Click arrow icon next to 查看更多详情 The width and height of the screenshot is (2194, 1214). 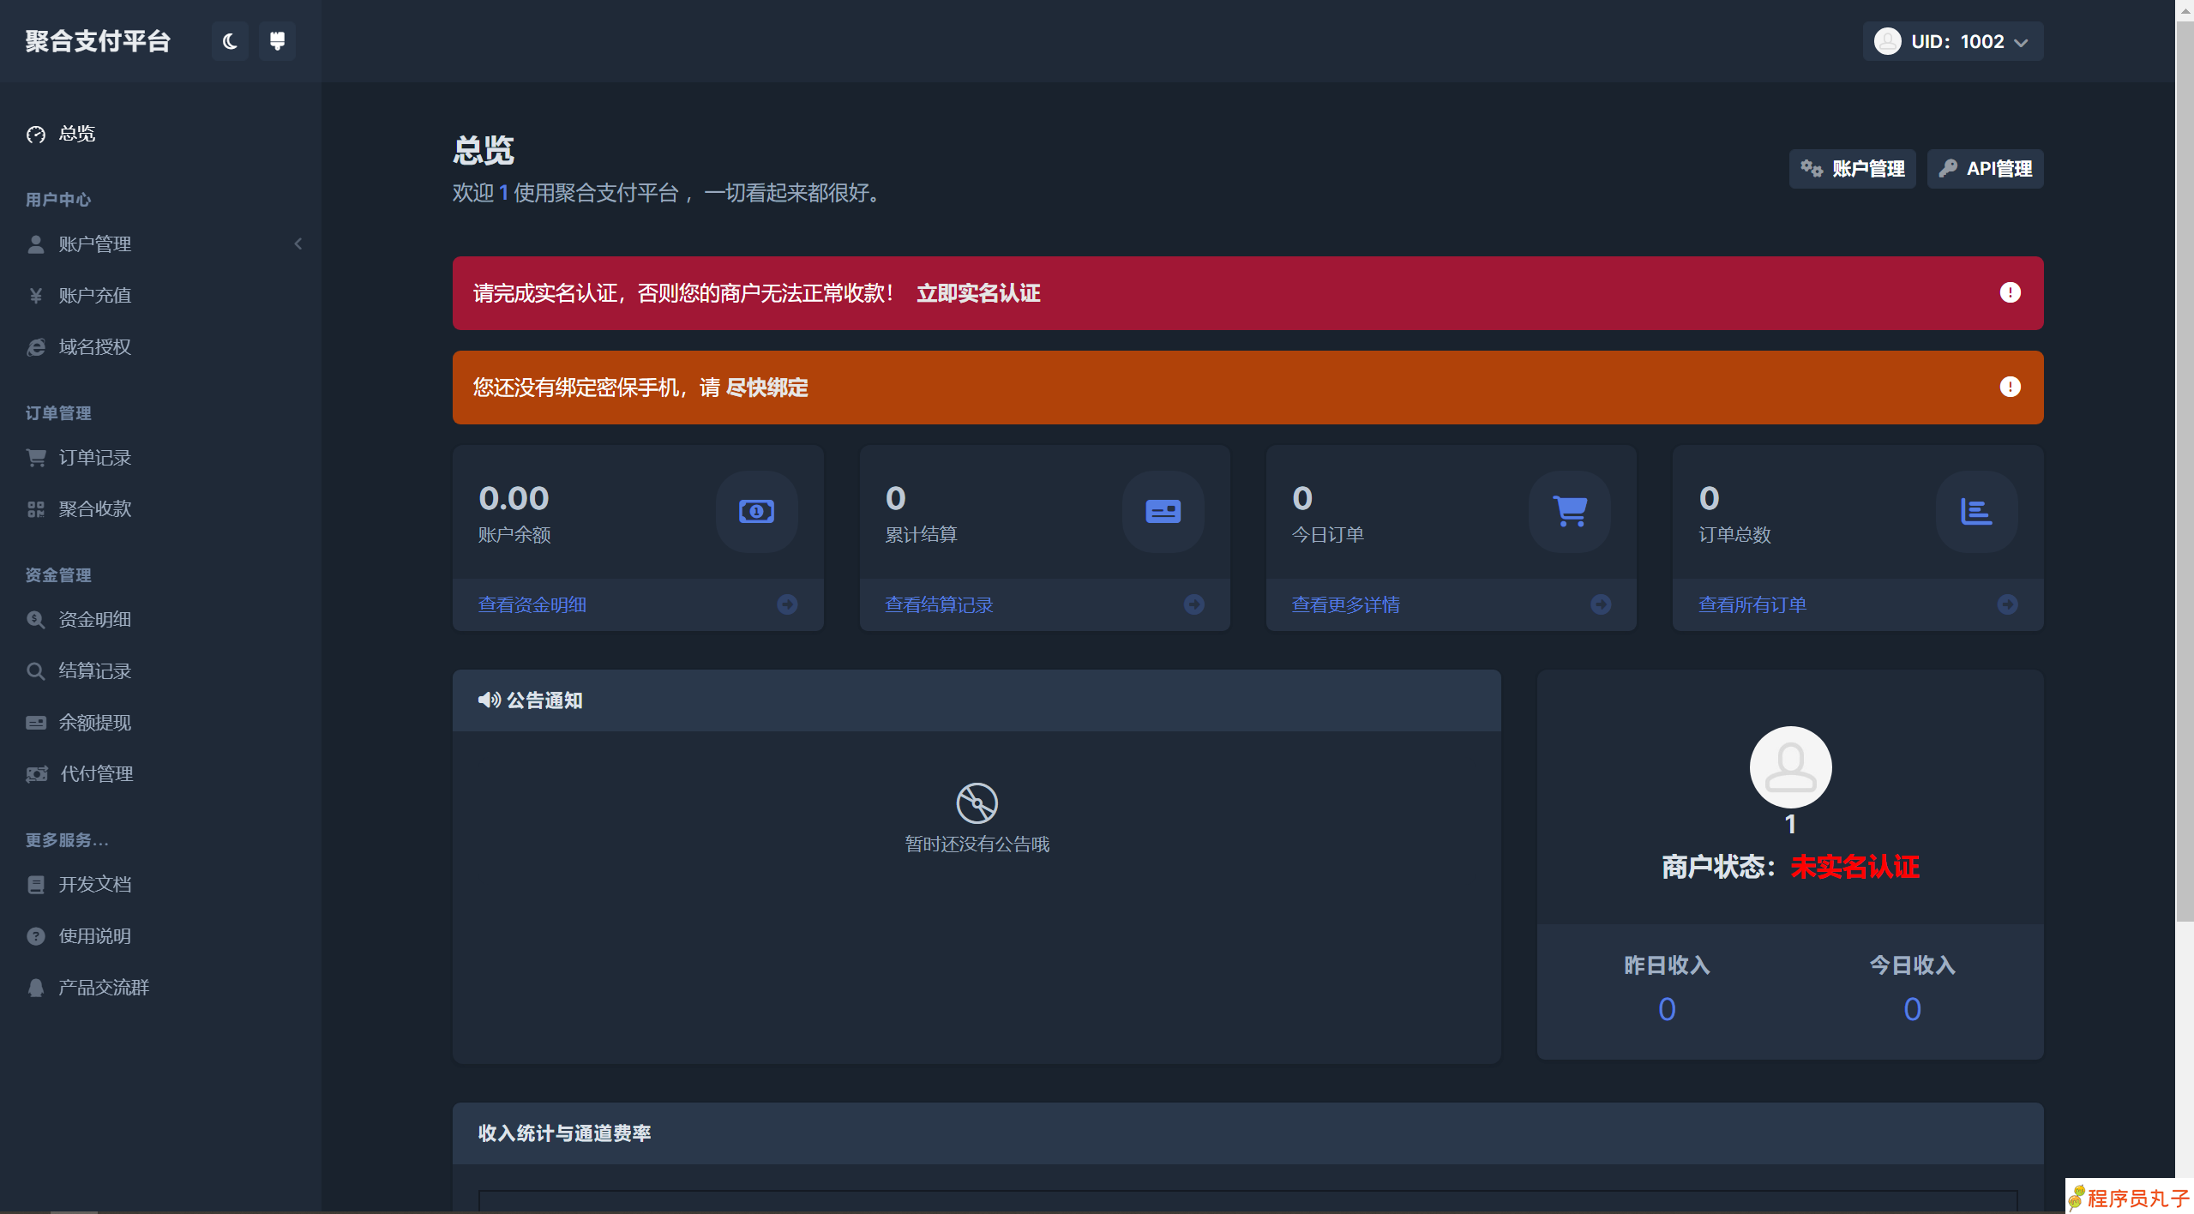tap(1601, 604)
